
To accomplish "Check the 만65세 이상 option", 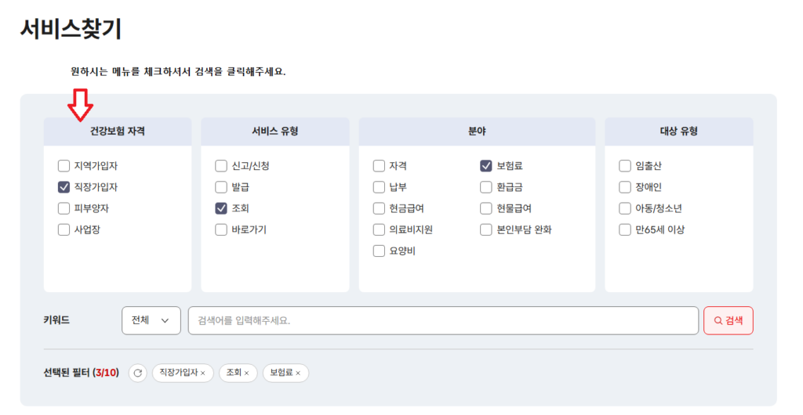I will click(625, 230).
